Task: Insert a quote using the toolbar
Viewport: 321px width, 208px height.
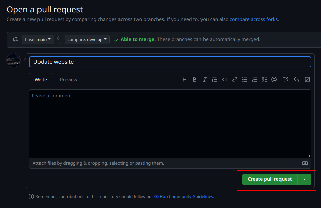Action: (x=215, y=80)
